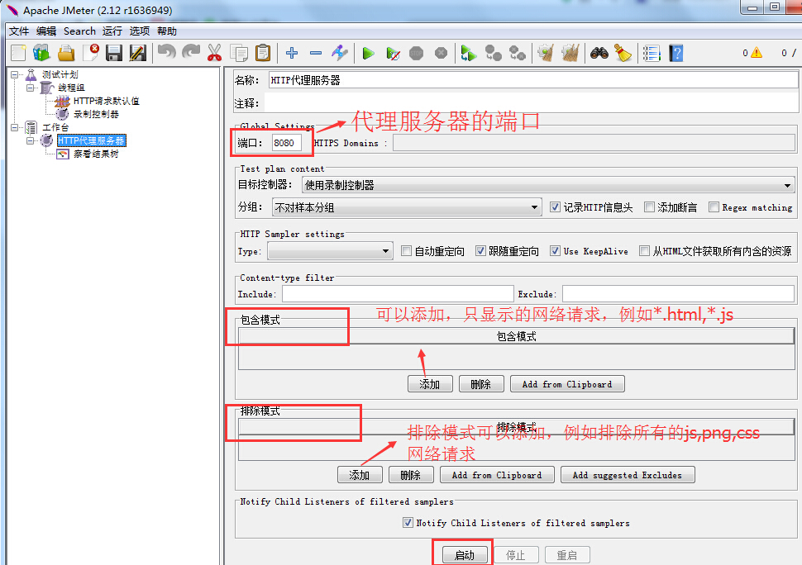This screenshot has width=802, height=565.
Task: Toggle the 跟随重定向 checkbox
Action: point(480,251)
